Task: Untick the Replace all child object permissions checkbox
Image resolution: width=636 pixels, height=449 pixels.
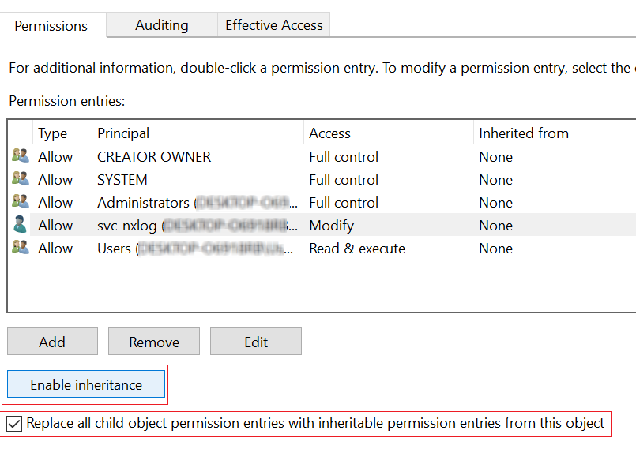Action: point(14,424)
